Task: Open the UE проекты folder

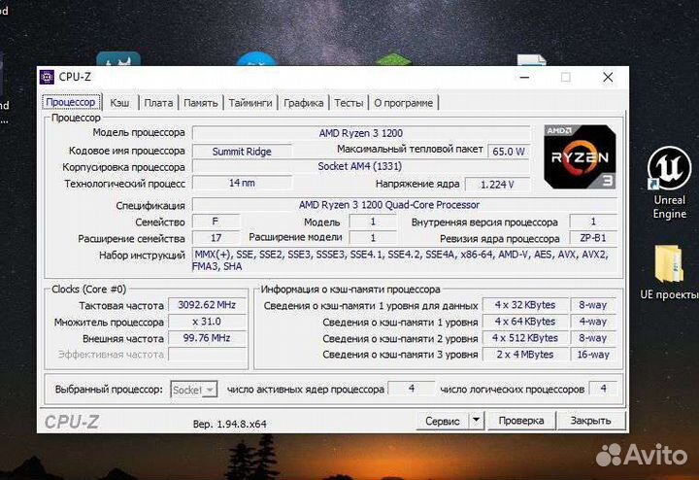Action: click(669, 272)
